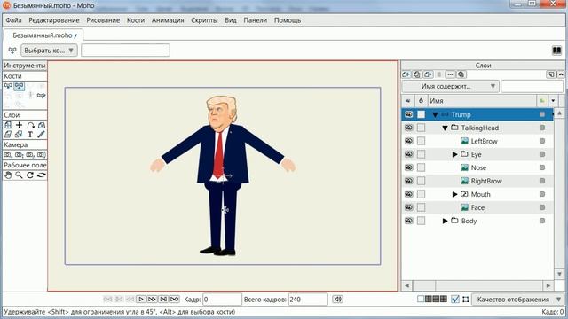Hide the TalkingHead layer via eye icon
Screen dimensions: 568x319
[x=408, y=128]
